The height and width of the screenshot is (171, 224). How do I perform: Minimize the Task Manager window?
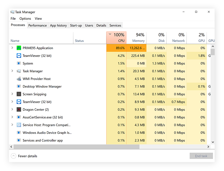184,12
